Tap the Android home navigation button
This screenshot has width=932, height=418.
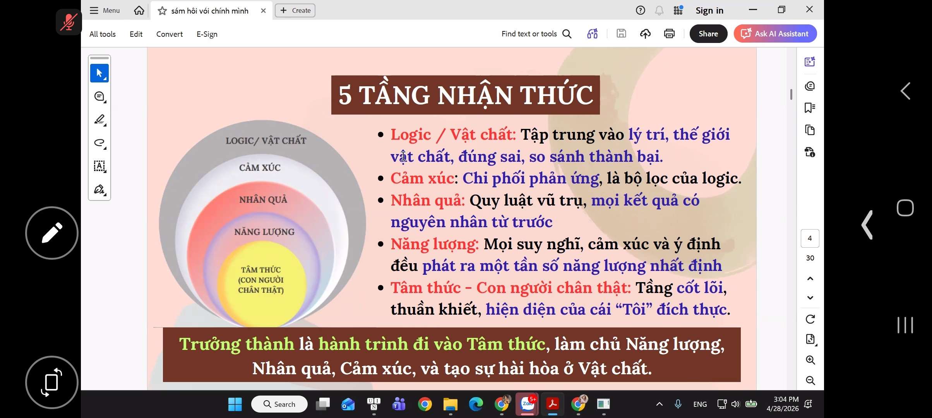[x=905, y=208]
